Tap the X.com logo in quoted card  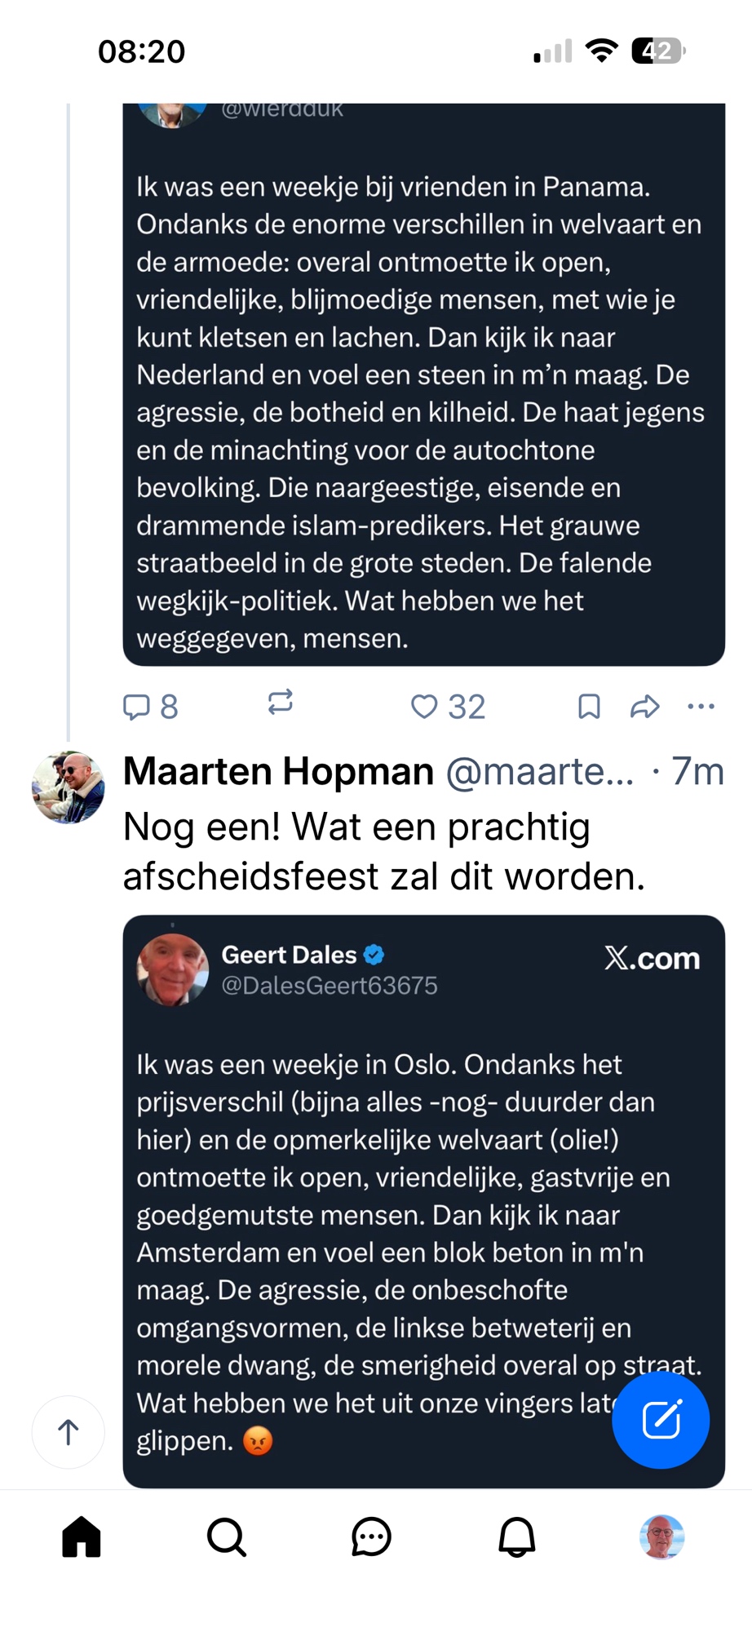[652, 958]
